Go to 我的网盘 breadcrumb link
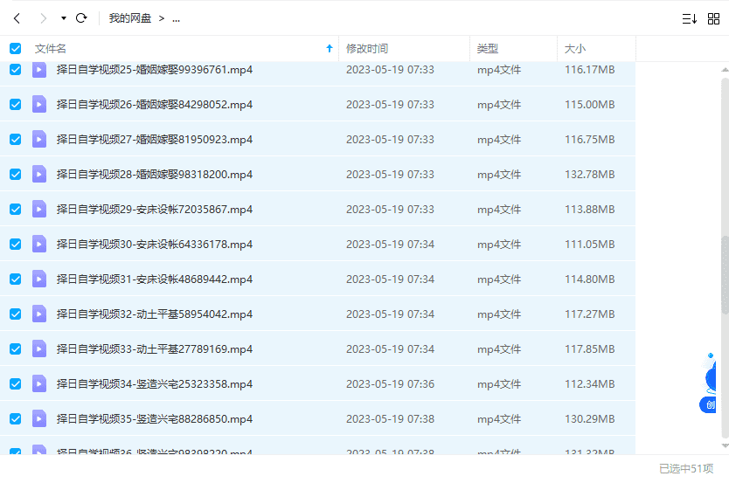729x483 pixels. (128, 18)
